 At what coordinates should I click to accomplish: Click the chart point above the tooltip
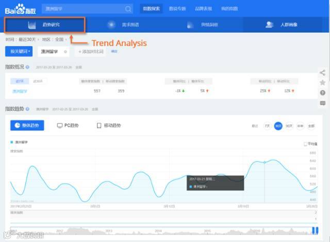[x=265, y=162]
